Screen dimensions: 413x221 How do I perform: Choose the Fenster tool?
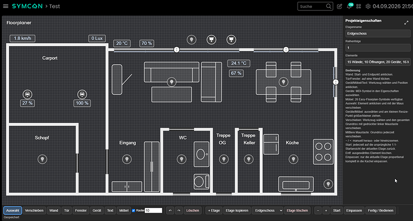[x=81, y=210]
